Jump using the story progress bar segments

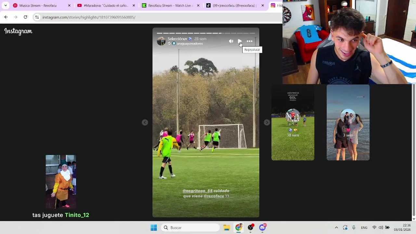click(x=206, y=33)
